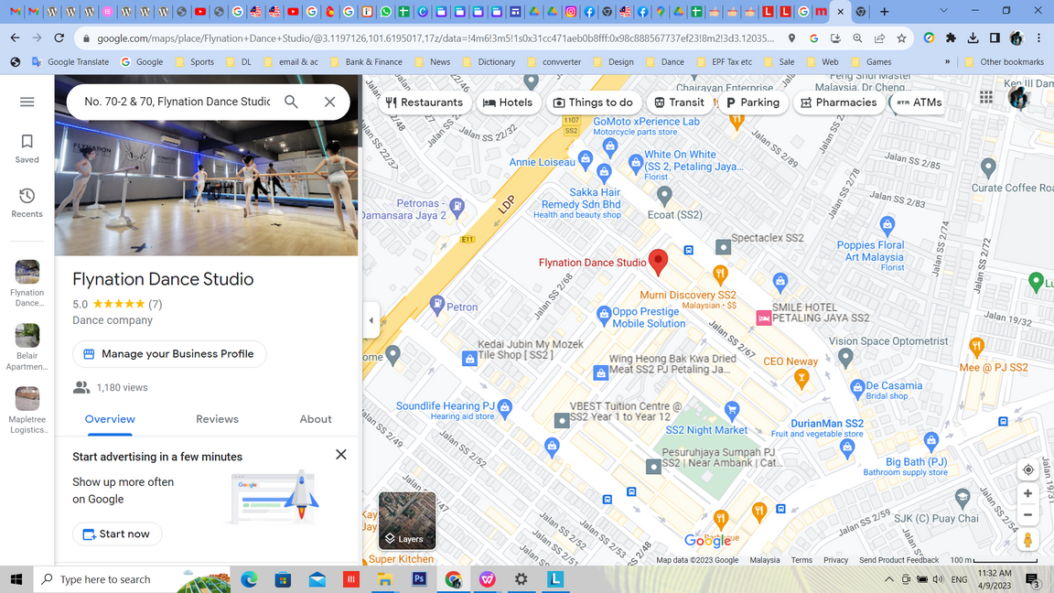Open the Google Maps hamburger menu

point(27,102)
